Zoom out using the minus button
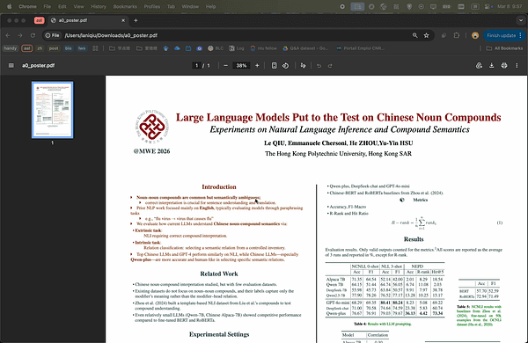 [225, 66]
